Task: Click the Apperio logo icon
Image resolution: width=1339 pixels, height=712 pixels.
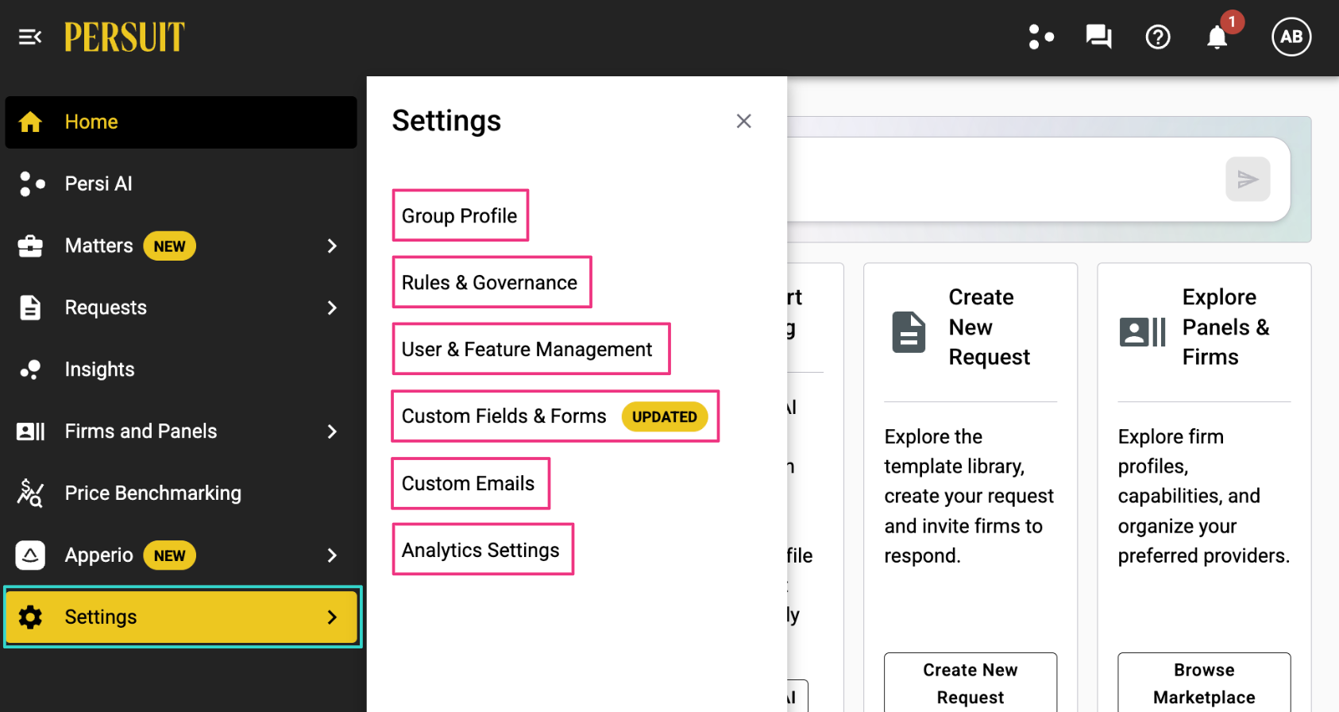Action: (x=30, y=555)
